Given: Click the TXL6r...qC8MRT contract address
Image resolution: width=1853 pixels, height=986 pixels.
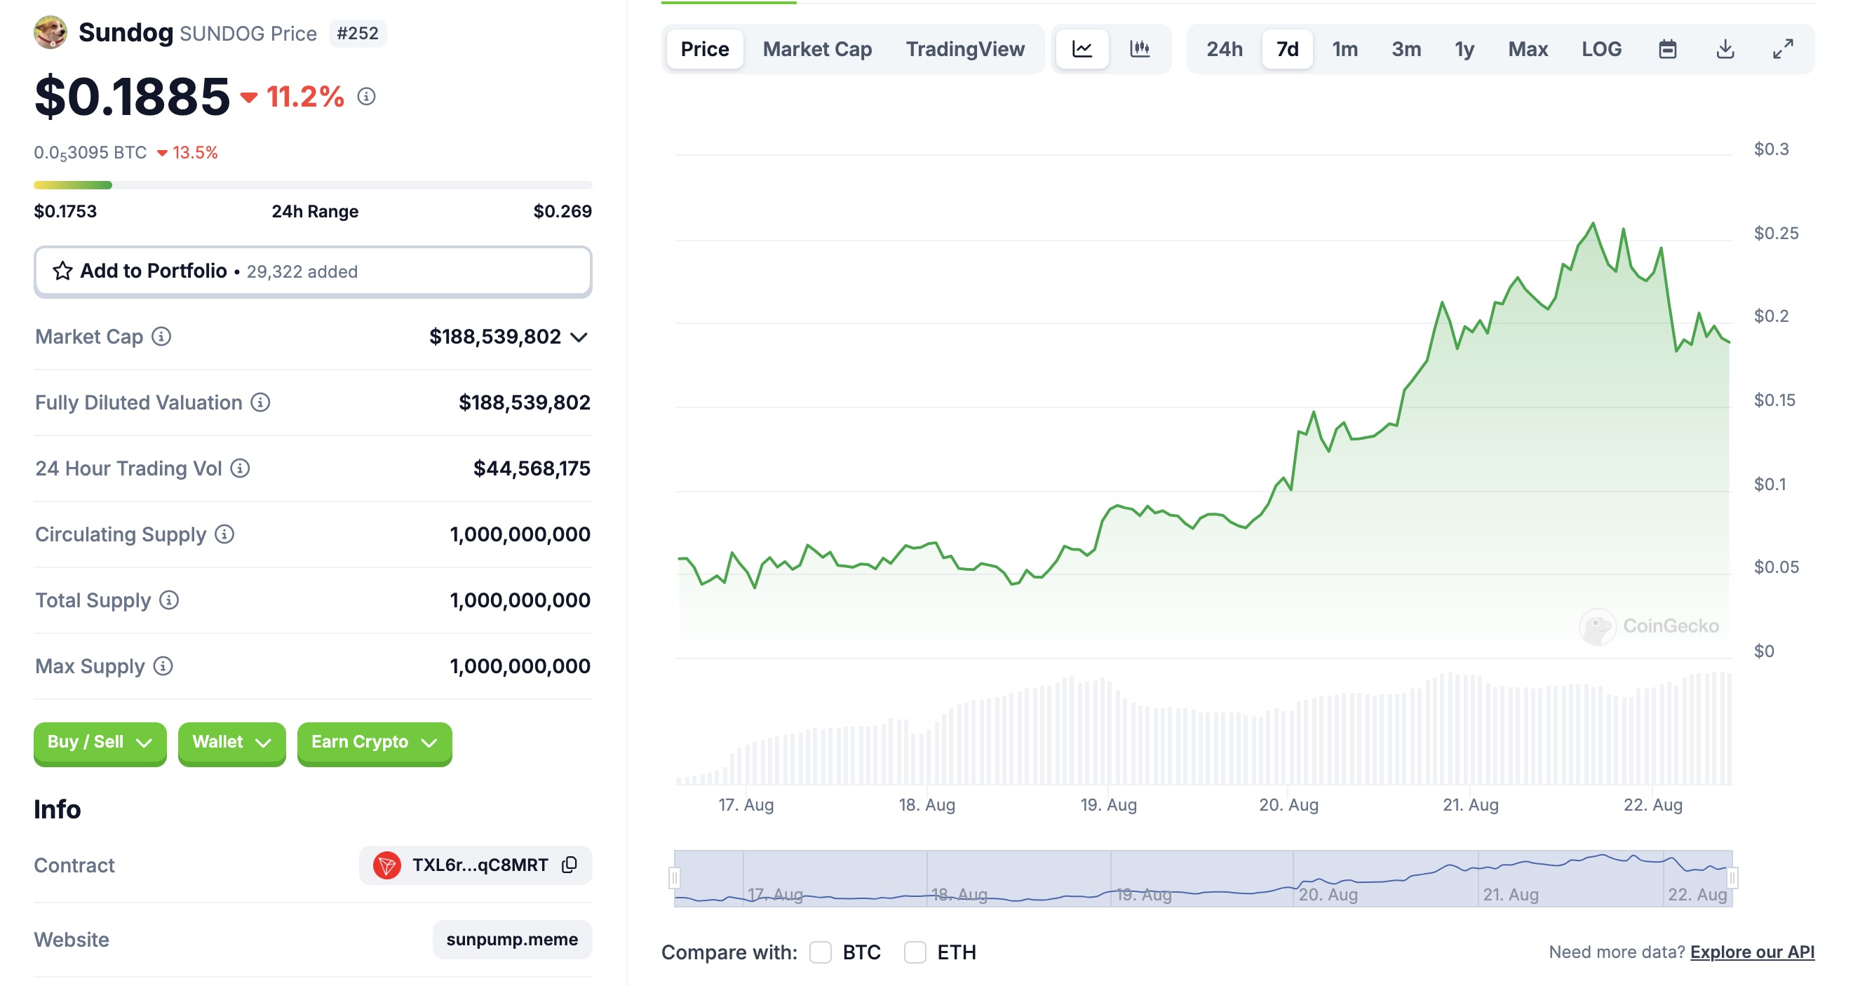Looking at the screenshot, I should click(x=480, y=865).
